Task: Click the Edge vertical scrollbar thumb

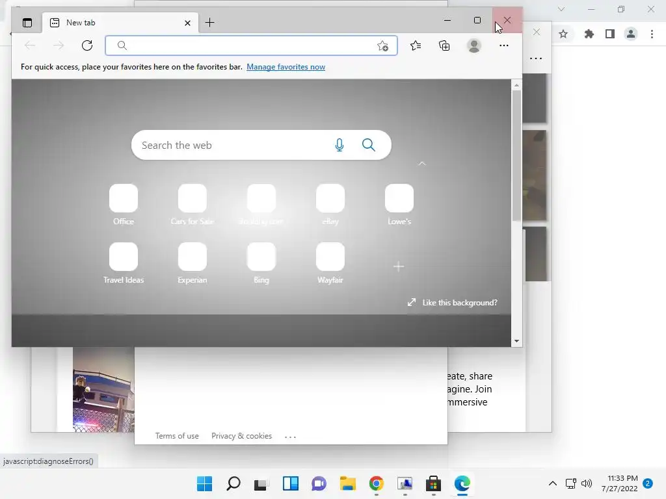Action: click(516, 156)
